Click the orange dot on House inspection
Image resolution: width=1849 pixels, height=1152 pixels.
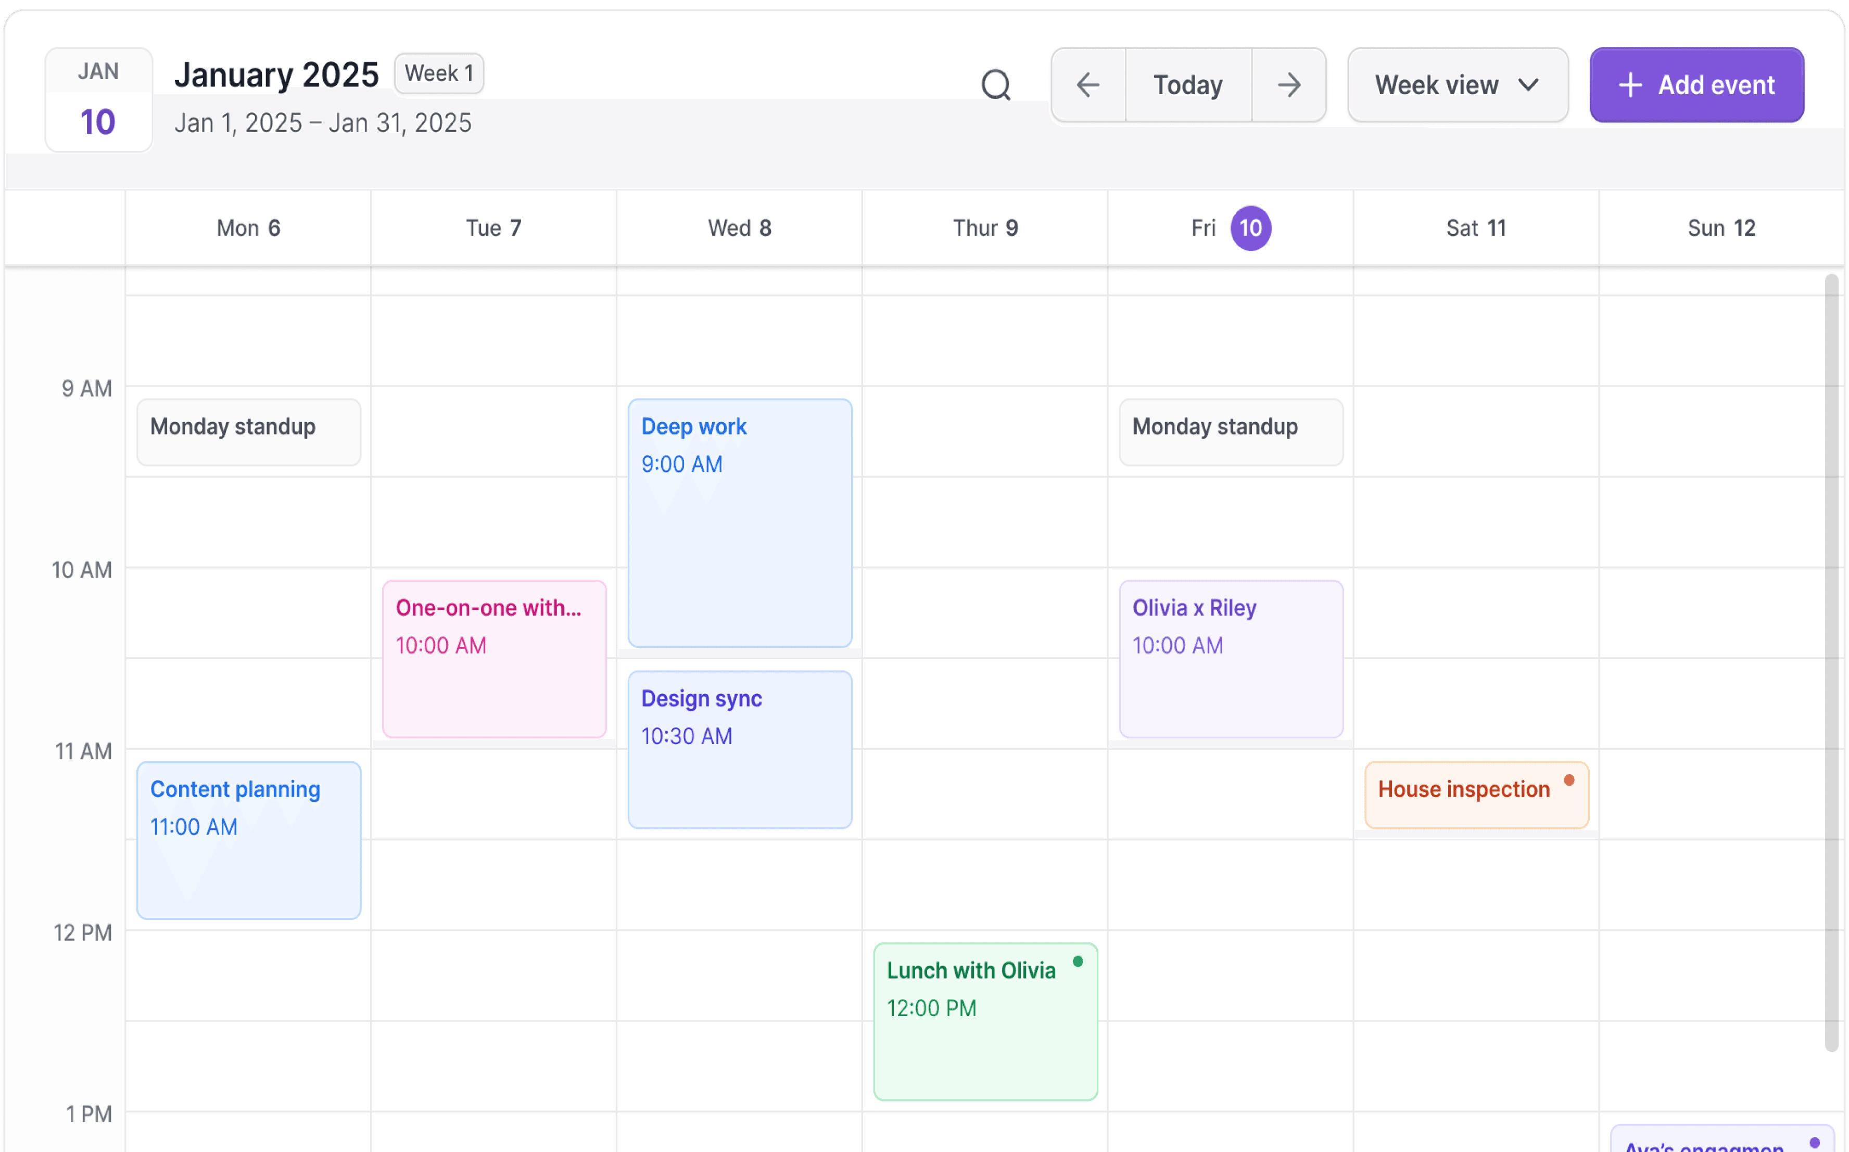coord(1568,779)
